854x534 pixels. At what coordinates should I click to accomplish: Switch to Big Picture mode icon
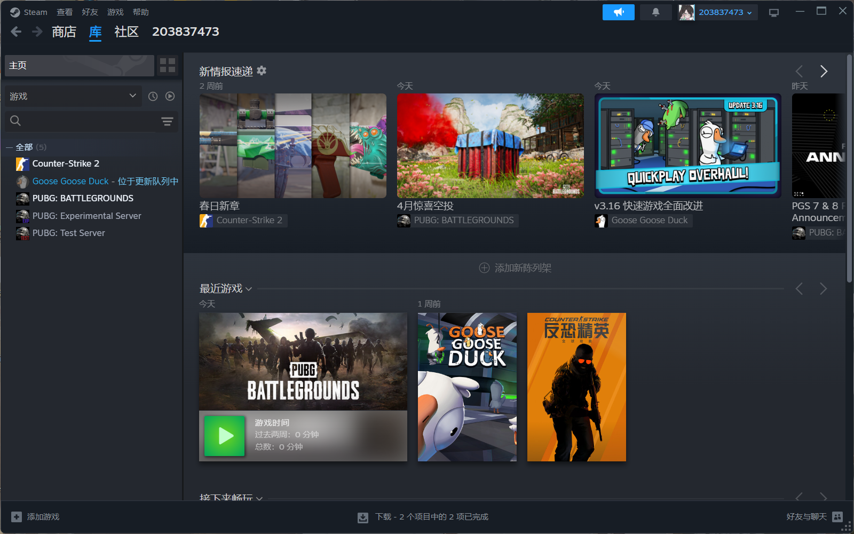coord(774,12)
